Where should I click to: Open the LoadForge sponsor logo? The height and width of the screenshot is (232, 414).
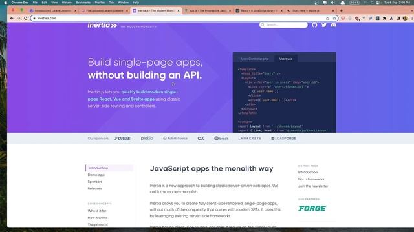[283, 139]
